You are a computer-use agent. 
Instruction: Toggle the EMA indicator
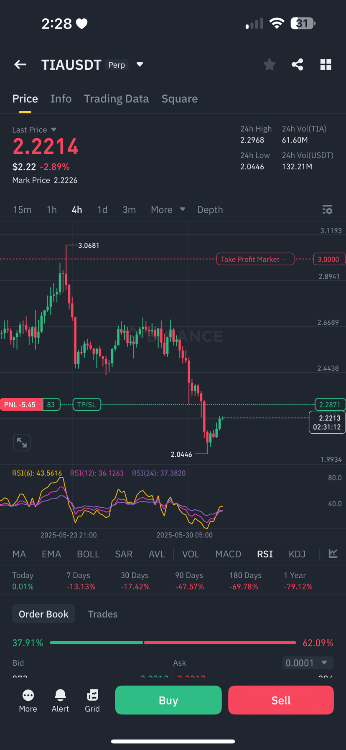click(x=51, y=554)
